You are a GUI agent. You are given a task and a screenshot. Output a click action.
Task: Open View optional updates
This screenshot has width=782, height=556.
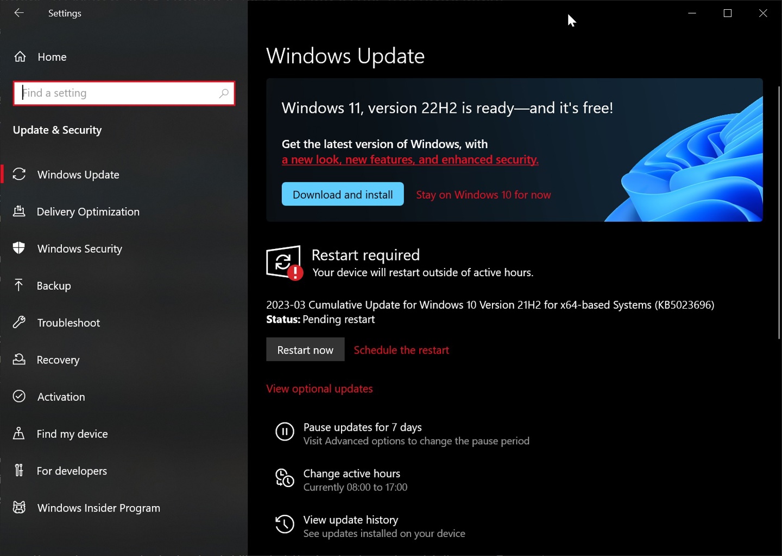[319, 388]
